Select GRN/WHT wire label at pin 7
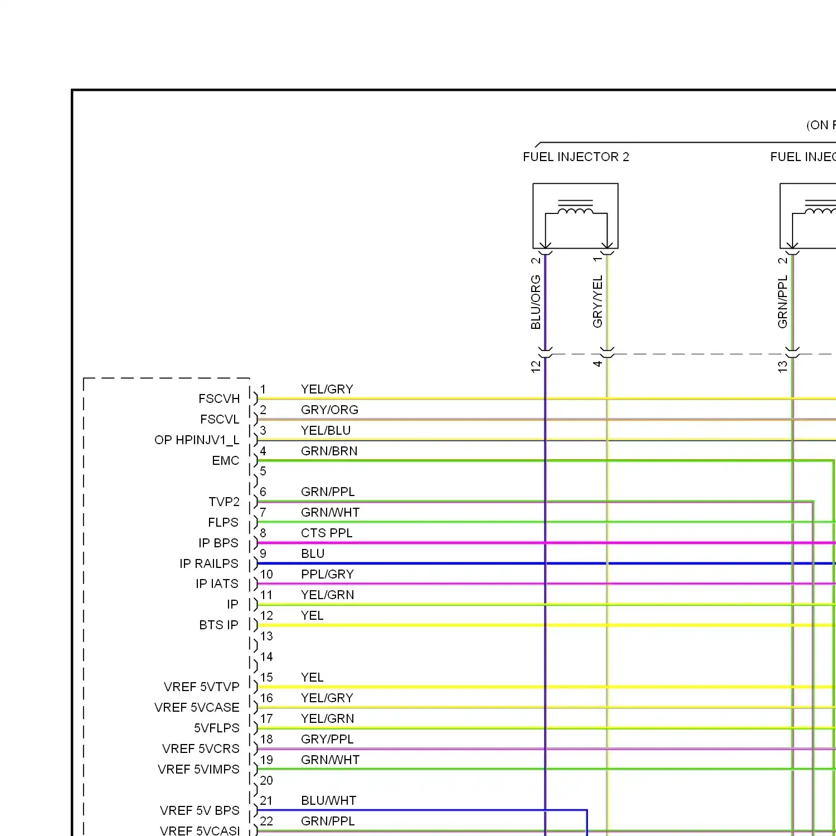Screen dimensions: 836x836 point(330,512)
